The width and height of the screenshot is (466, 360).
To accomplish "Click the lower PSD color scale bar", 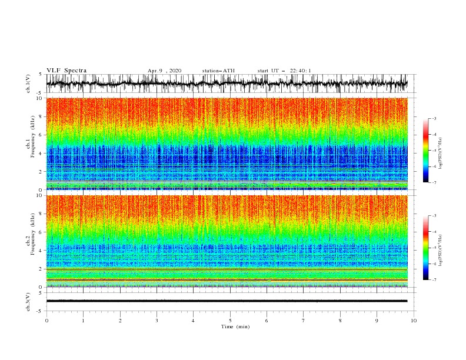I will [425, 248].
